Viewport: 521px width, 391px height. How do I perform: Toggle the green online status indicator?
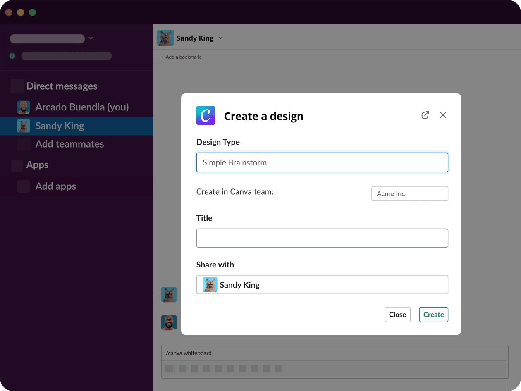click(12, 55)
